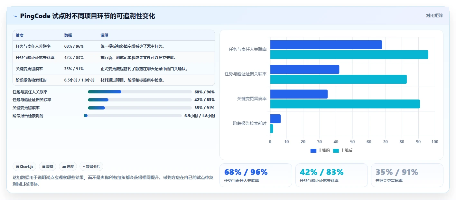Click the dark blue chart bar for 任务与验证证据关联率
This screenshot has height=200, width=456.
pos(304,69)
